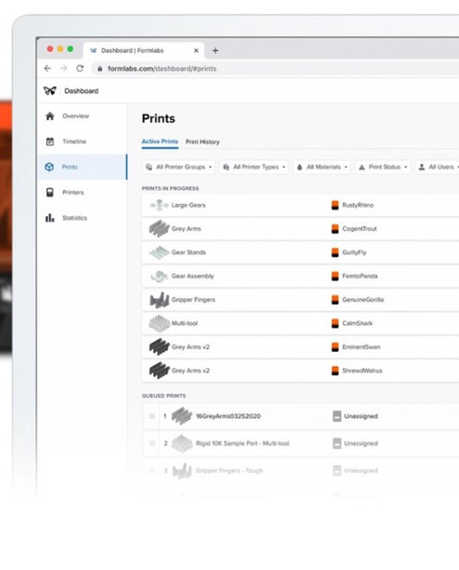Switch to the Active Prints tab
The width and height of the screenshot is (459, 570).
(x=160, y=141)
